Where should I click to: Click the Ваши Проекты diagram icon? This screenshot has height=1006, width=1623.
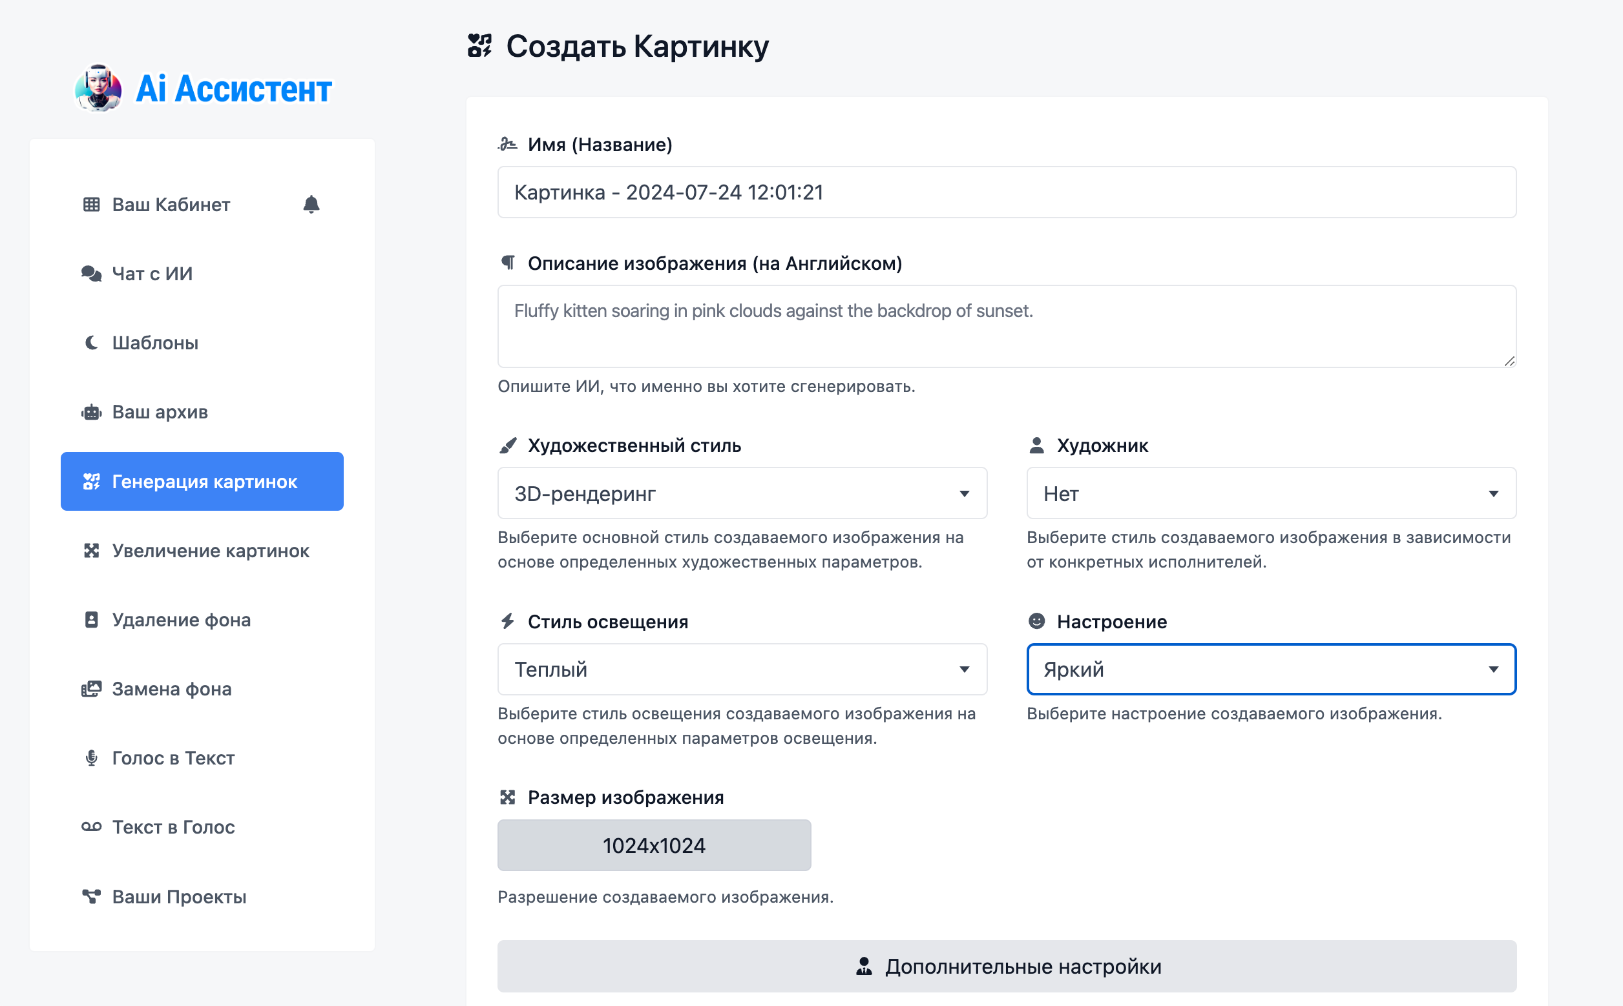coord(91,896)
